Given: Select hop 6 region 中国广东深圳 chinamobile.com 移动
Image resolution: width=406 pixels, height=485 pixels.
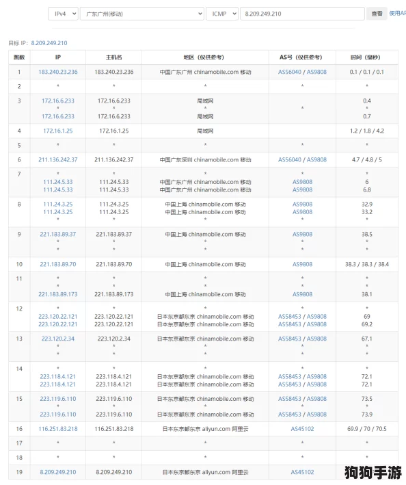Looking at the screenshot, I should [x=205, y=160].
